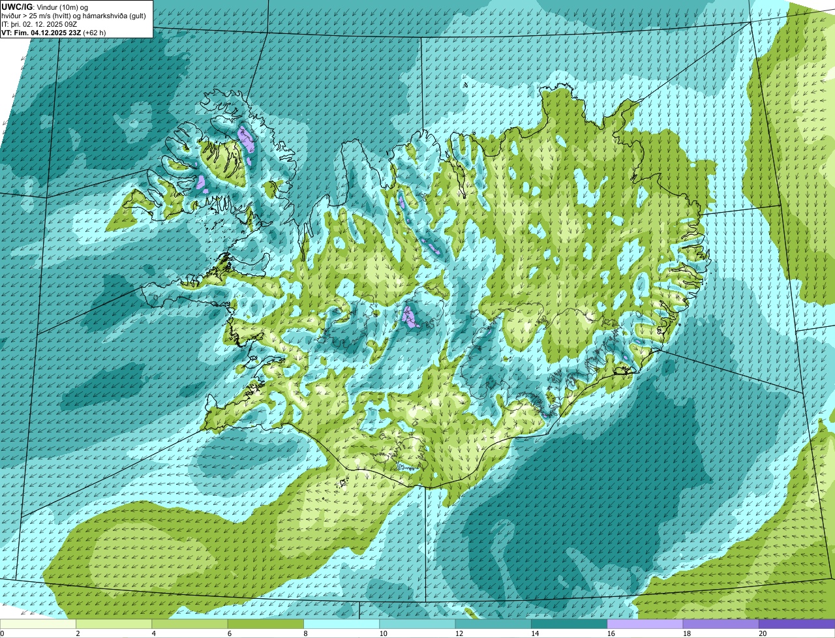Click the '12' scale label
835x638 pixels.
pyautogui.click(x=459, y=633)
